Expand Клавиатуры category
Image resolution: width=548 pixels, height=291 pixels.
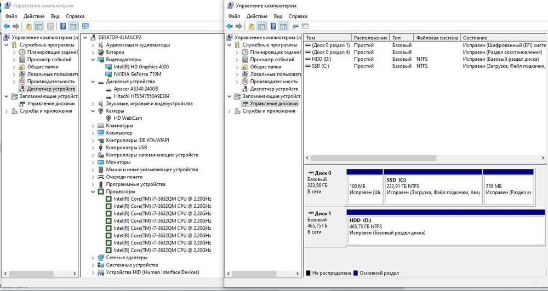coord(93,126)
